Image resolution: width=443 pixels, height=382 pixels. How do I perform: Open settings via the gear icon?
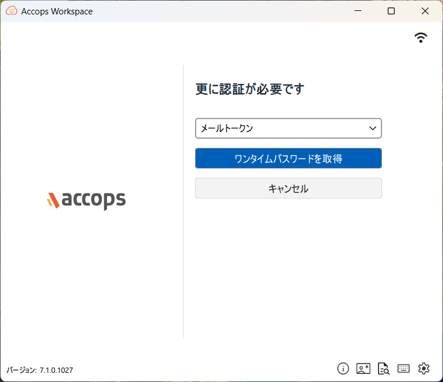(x=424, y=368)
